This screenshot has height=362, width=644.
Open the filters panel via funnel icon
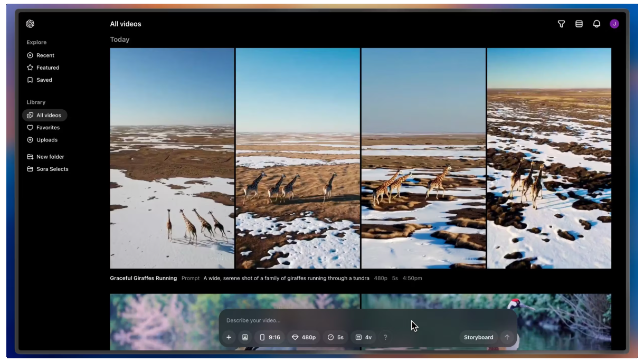click(561, 24)
